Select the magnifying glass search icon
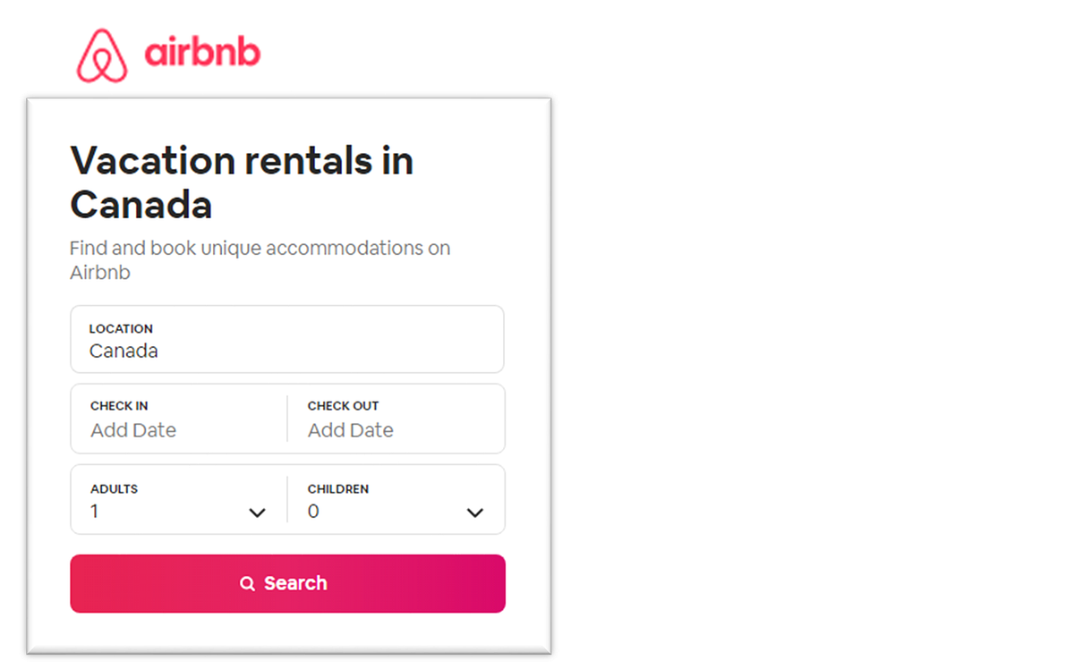1074x669 pixels. click(248, 583)
